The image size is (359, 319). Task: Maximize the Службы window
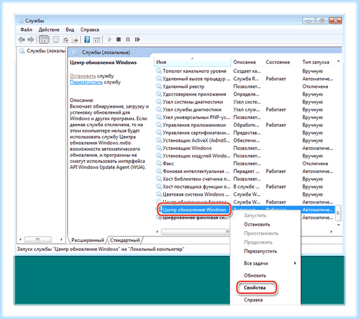322,21
